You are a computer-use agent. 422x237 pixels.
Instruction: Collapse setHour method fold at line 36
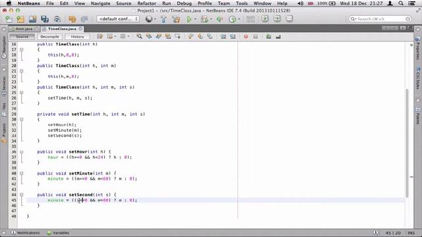22,152
